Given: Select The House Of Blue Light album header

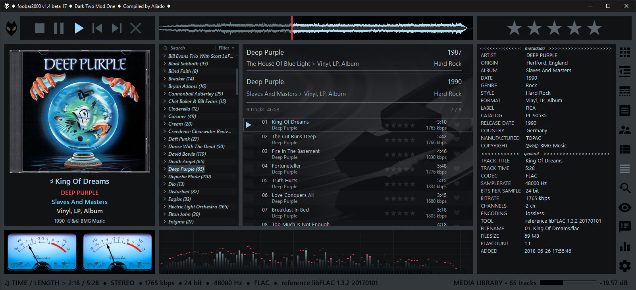Looking at the screenshot, I should click(354, 58).
